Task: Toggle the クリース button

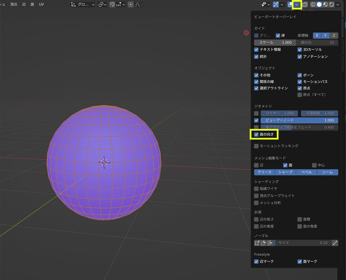Action: (264, 172)
